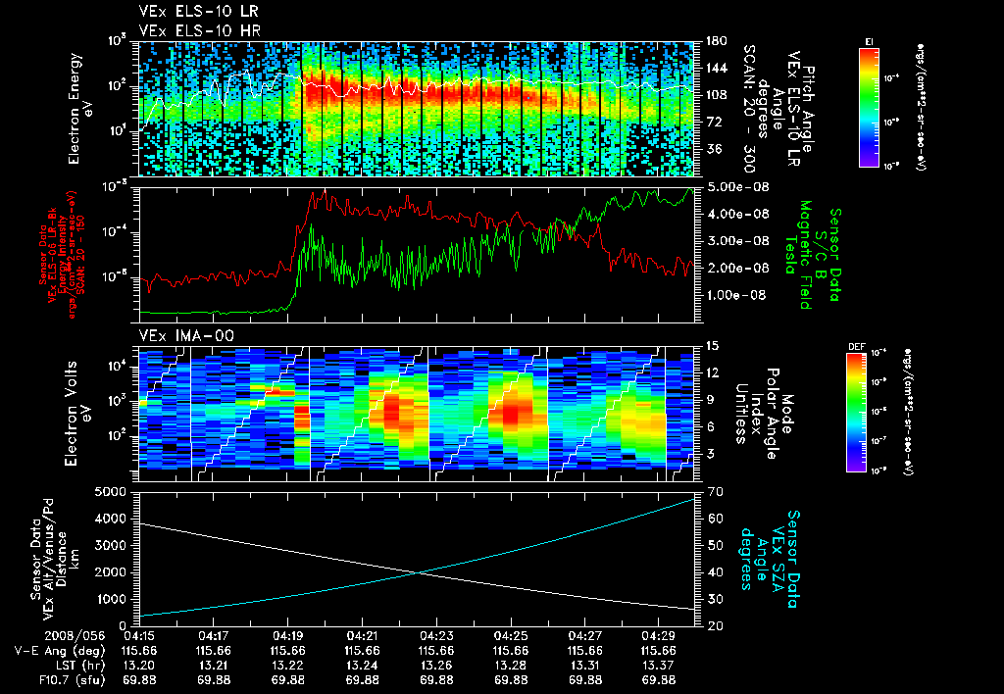This screenshot has width=1004, height=694.
Task: Click the 2.00e-08 magnetic field tick
Action: (x=737, y=268)
